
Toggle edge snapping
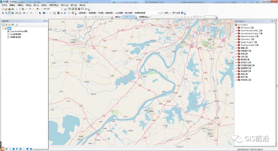133,17
